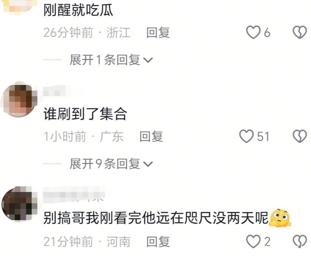Reply to the 广东 comment via 回复
This screenshot has width=311, height=256.
click(x=152, y=137)
